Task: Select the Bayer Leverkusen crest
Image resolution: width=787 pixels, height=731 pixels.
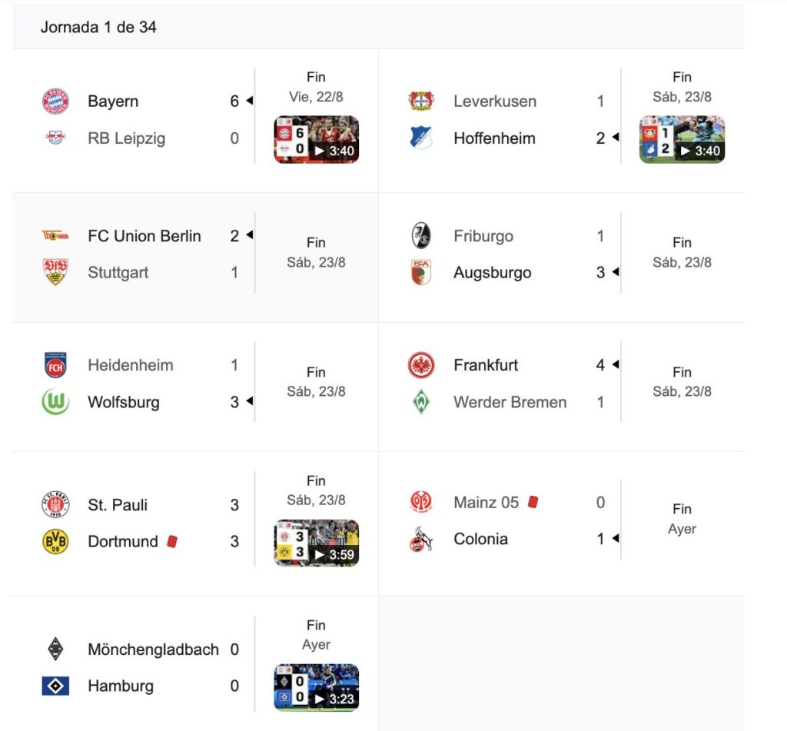Action: pos(421,101)
